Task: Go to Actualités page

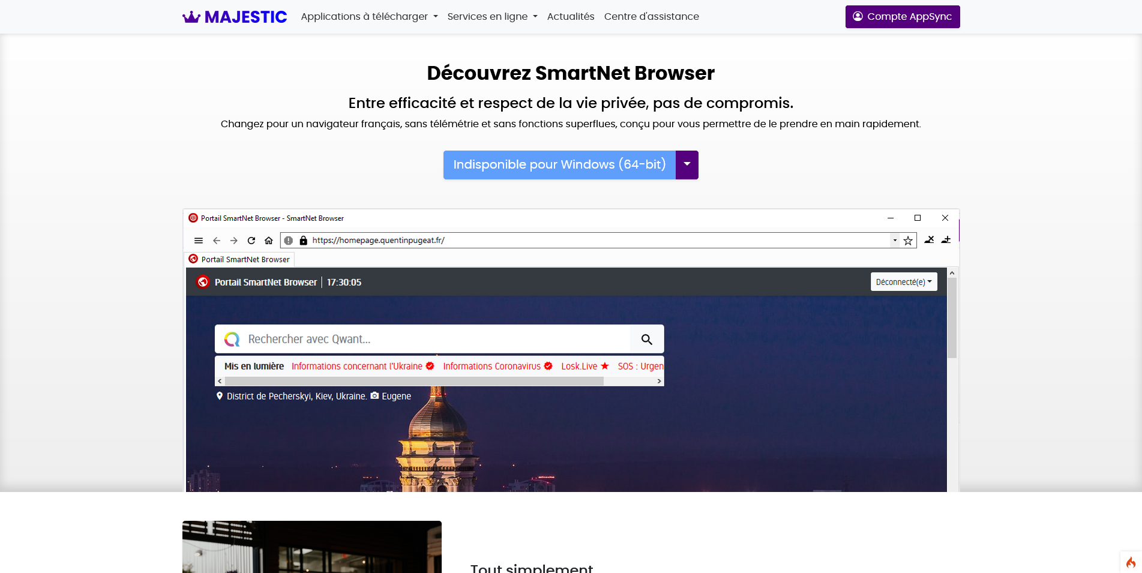Action: pos(571,17)
